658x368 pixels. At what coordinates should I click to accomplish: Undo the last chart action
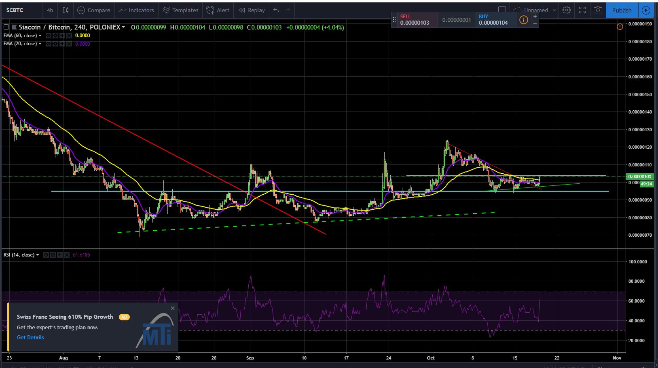point(276,10)
